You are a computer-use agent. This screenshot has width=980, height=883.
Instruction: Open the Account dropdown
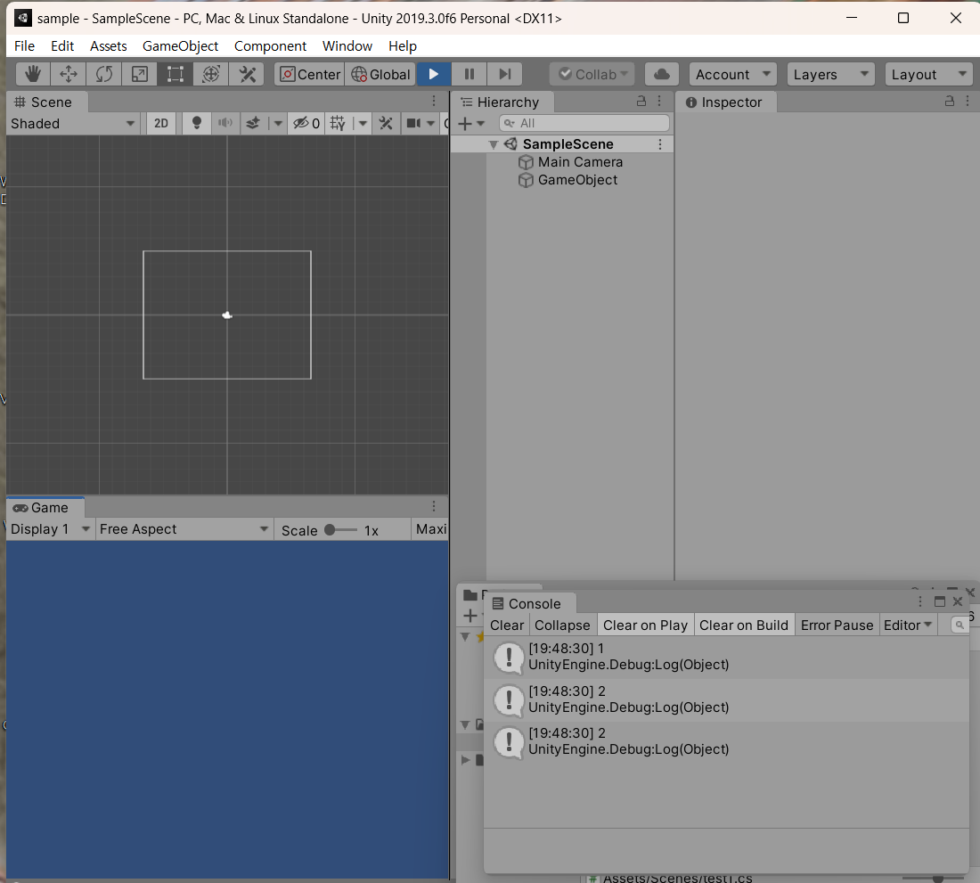tap(733, 74)
